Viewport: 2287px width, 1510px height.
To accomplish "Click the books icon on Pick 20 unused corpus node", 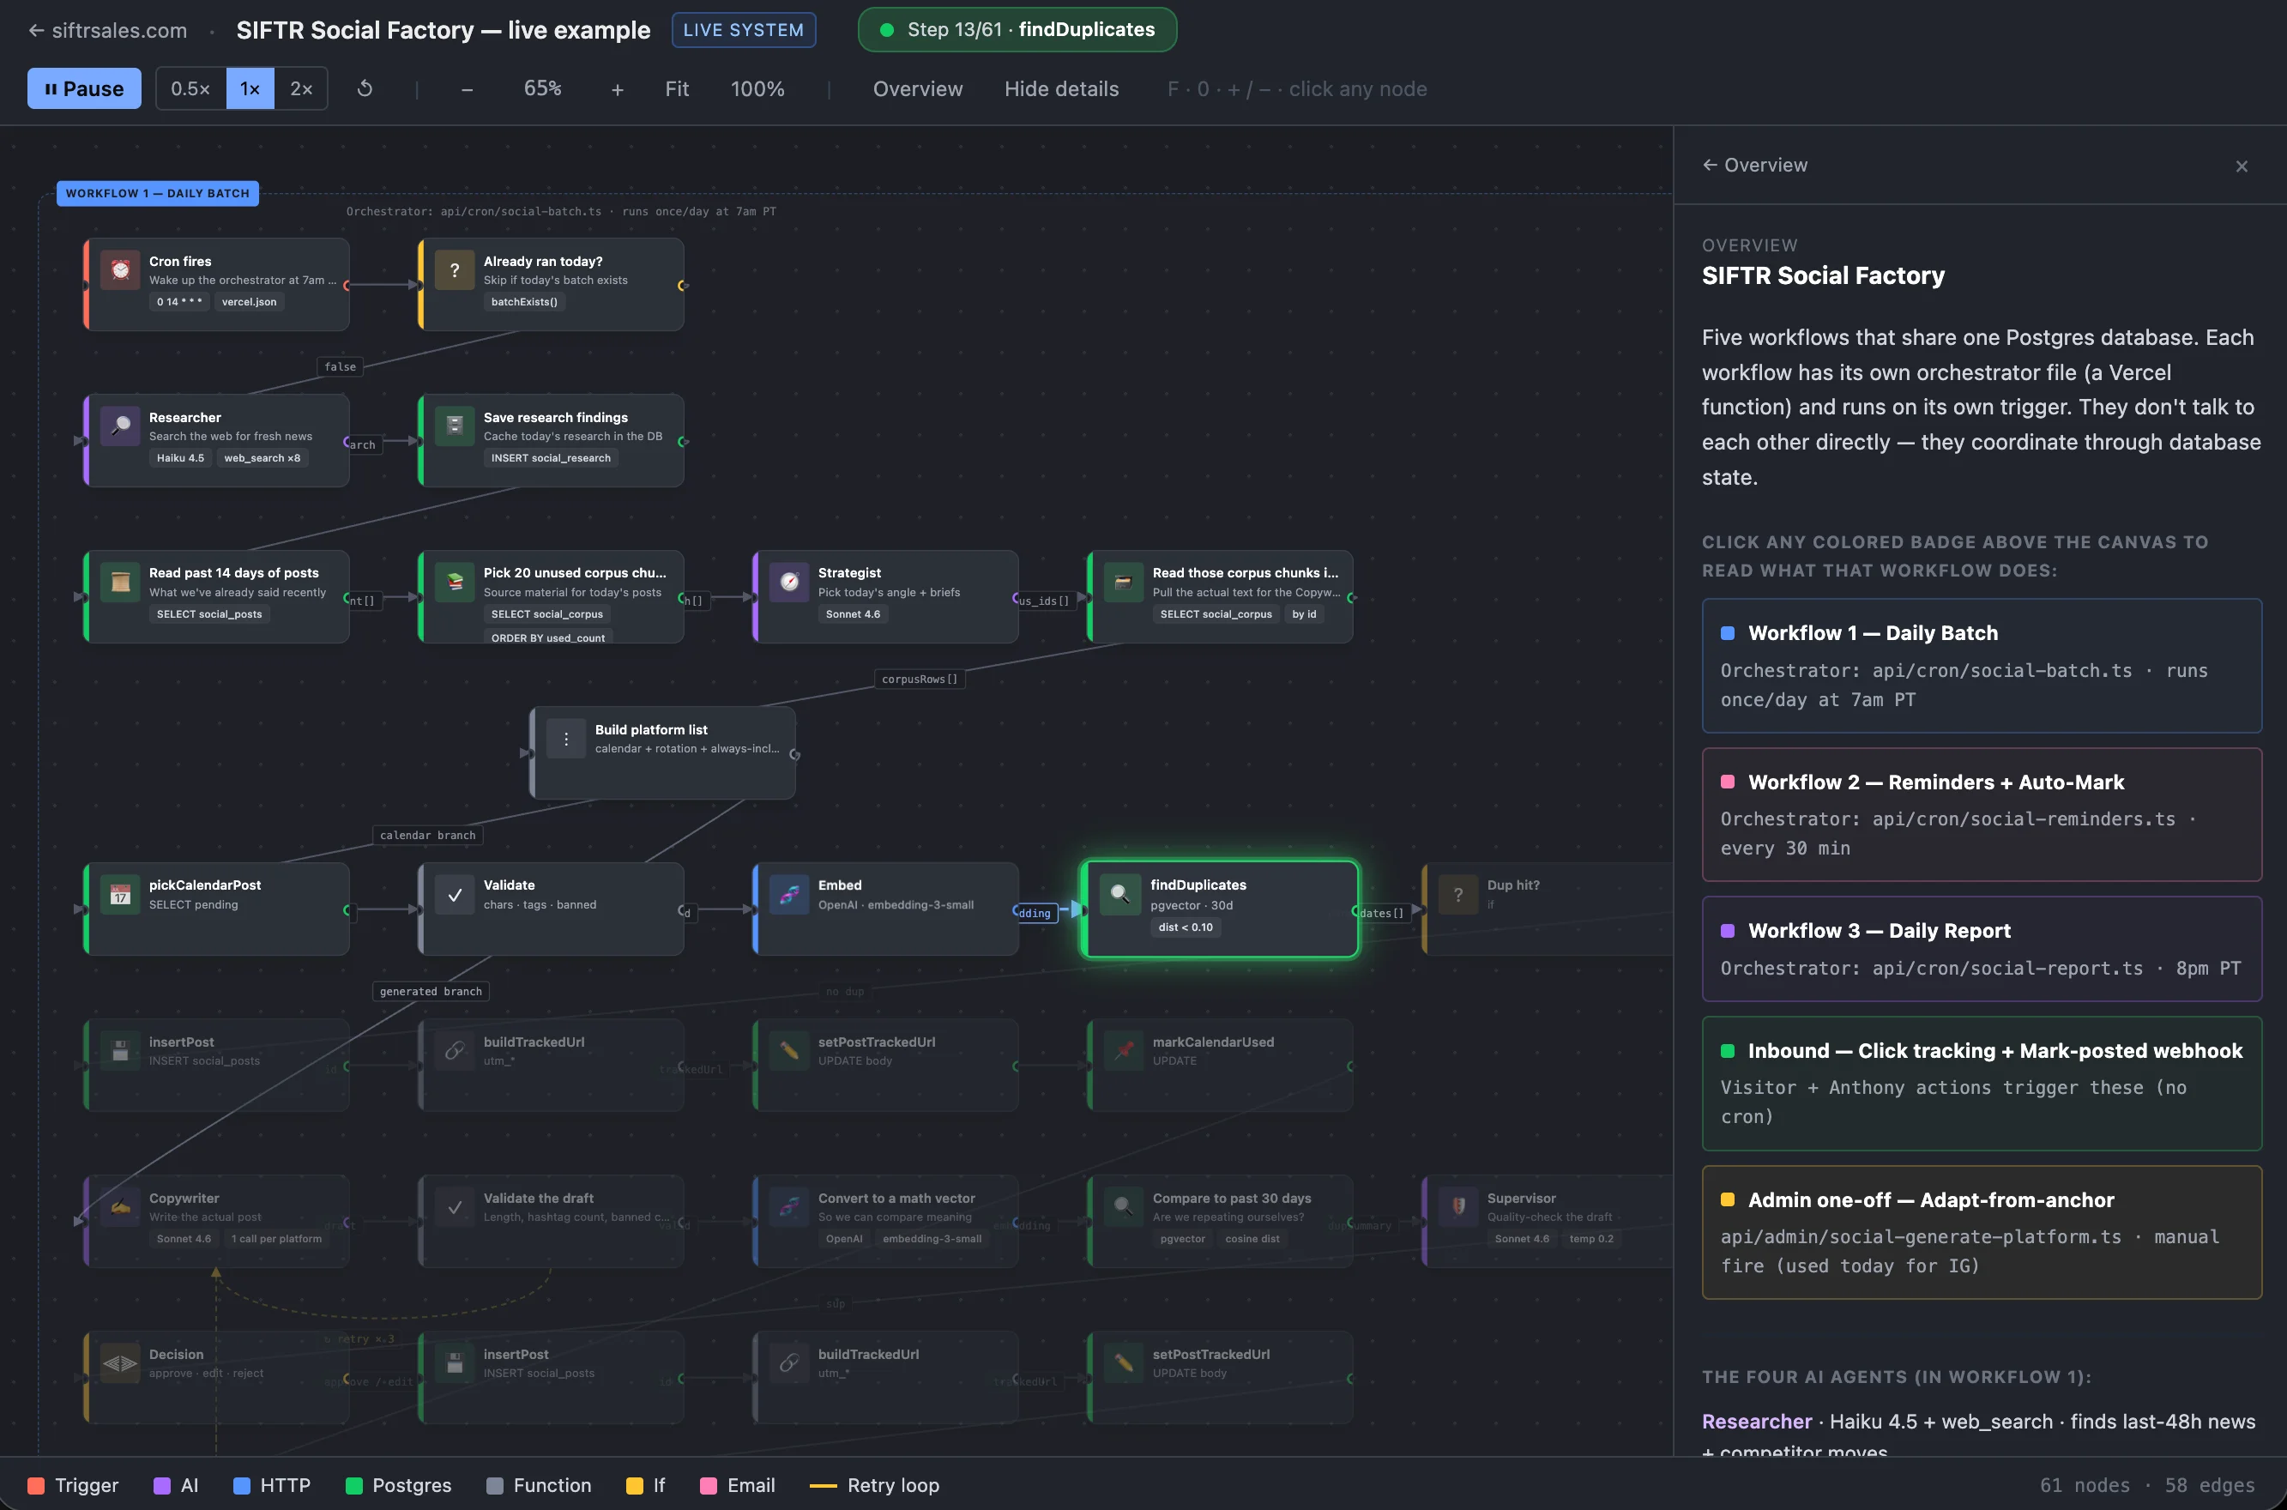I will pos(455,582).
